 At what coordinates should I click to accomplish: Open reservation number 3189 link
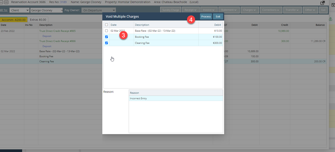coord(63,2)
